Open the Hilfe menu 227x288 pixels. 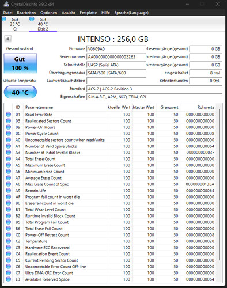pos(105,13)
